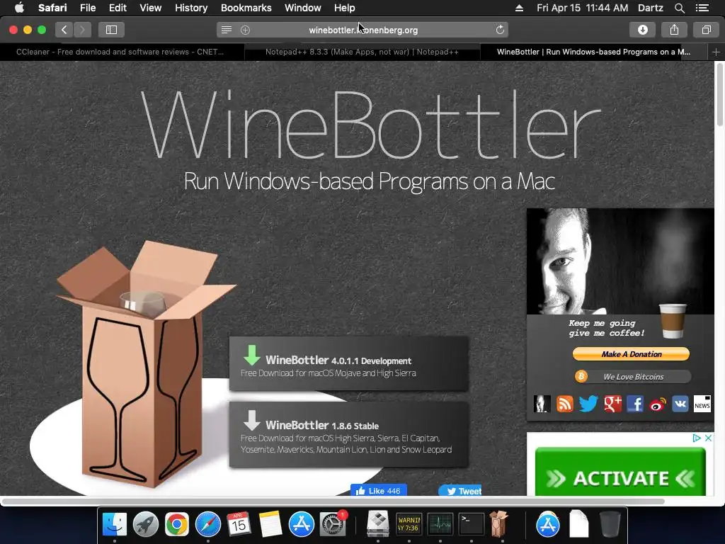The width and height of the screenshot is (725, 544).
Task: Click the author portrait icon in social row
Action: tap(542, 404)
